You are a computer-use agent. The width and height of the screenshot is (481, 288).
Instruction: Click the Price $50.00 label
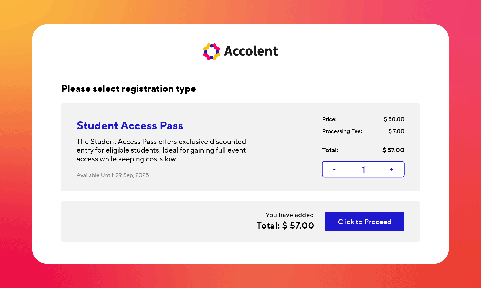tap(329, 119)
